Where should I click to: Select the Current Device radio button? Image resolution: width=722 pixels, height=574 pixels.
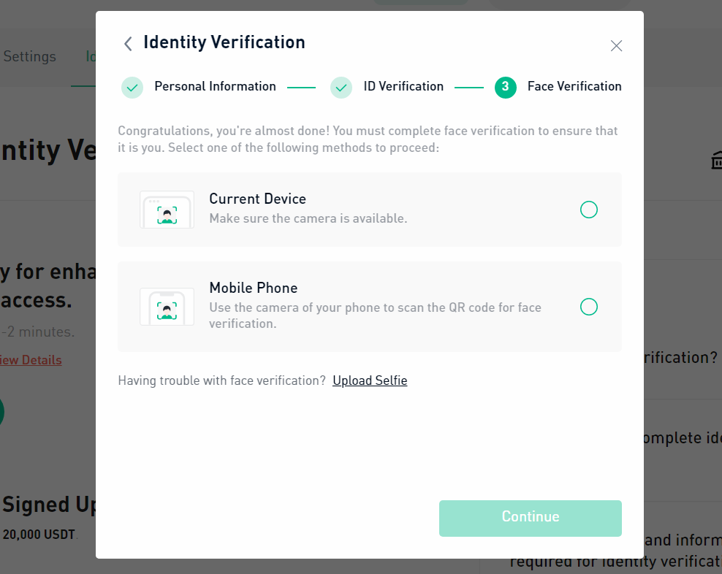coord(588,210)
